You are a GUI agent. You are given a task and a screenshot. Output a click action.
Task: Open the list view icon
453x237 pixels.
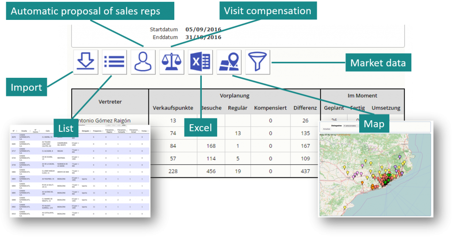pyautogui.click(x=114, y=62)
